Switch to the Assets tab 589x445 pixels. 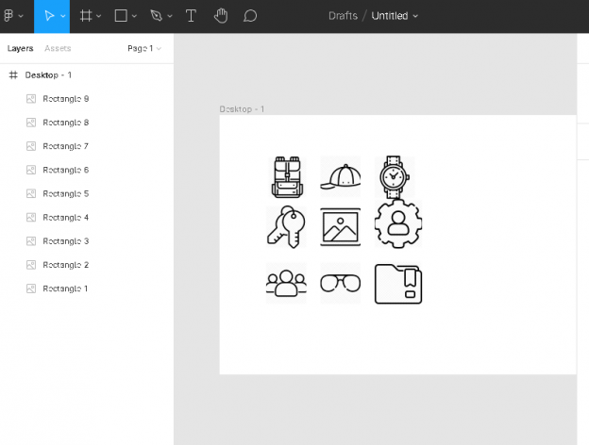point(58,48)
